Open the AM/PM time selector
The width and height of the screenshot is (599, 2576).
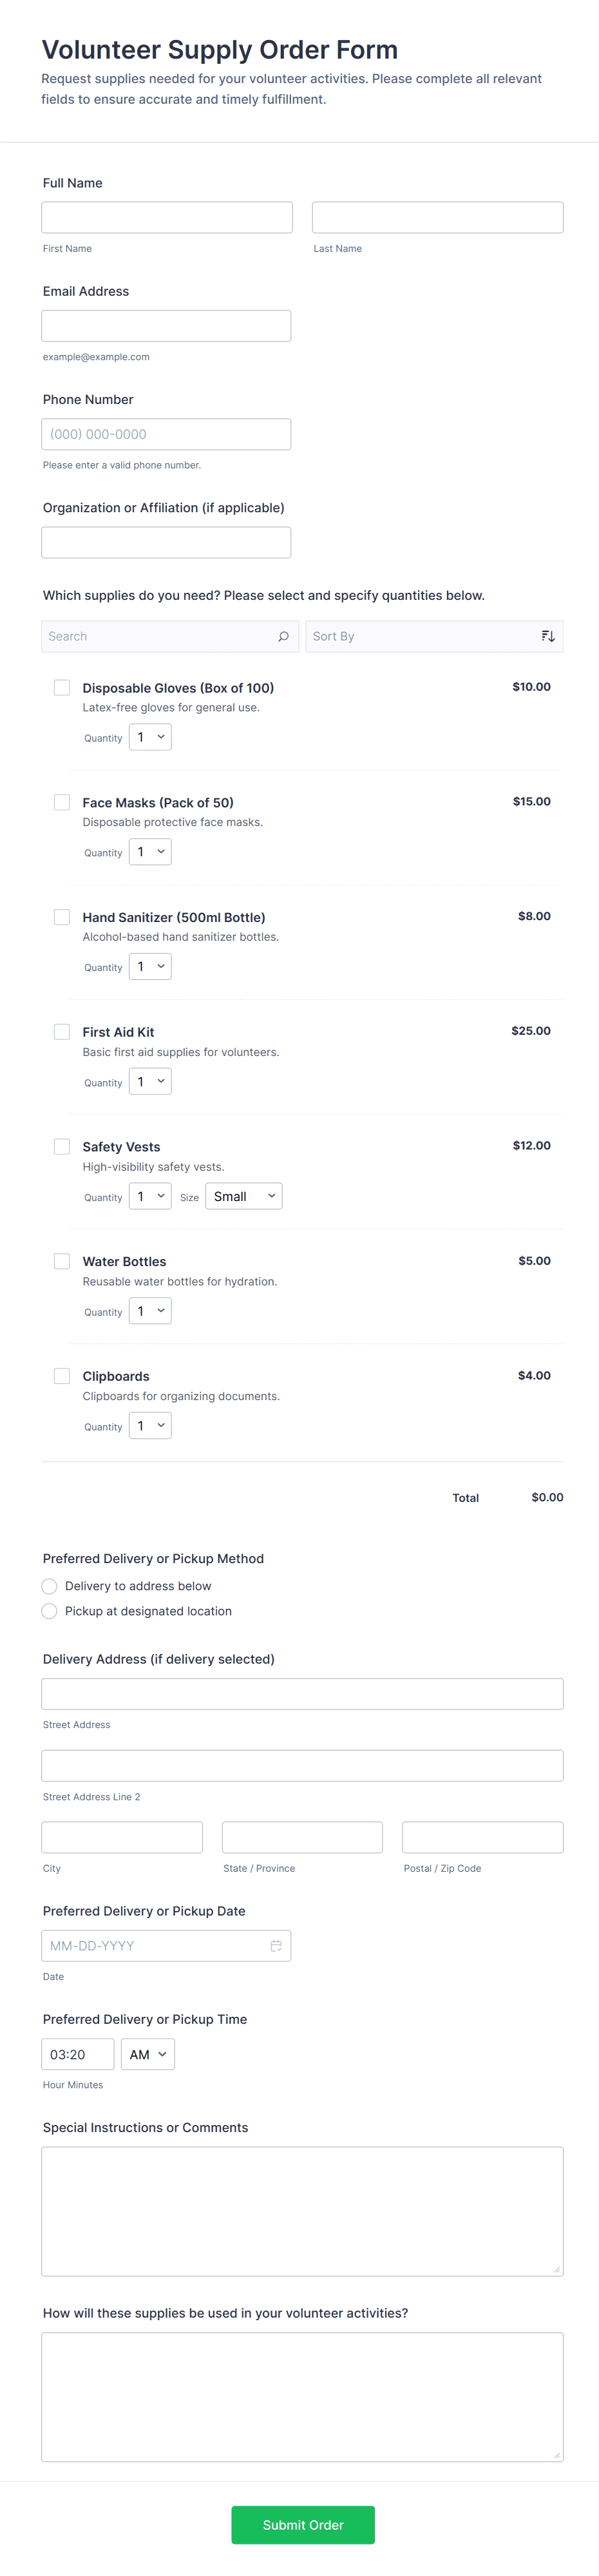click(x=147, y=2054)
